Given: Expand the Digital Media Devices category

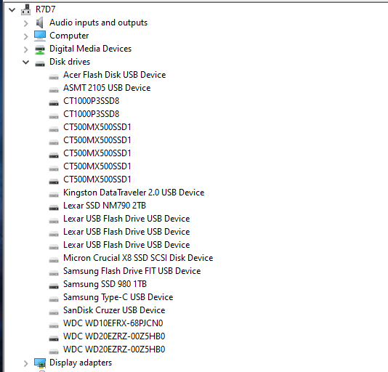Looking at the screenshot, I should pyautogui.click(x=25, y=49).
